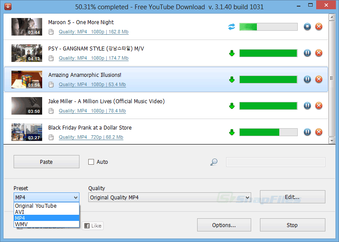Click the file icon under Black Friday Prank

[51, 137]
